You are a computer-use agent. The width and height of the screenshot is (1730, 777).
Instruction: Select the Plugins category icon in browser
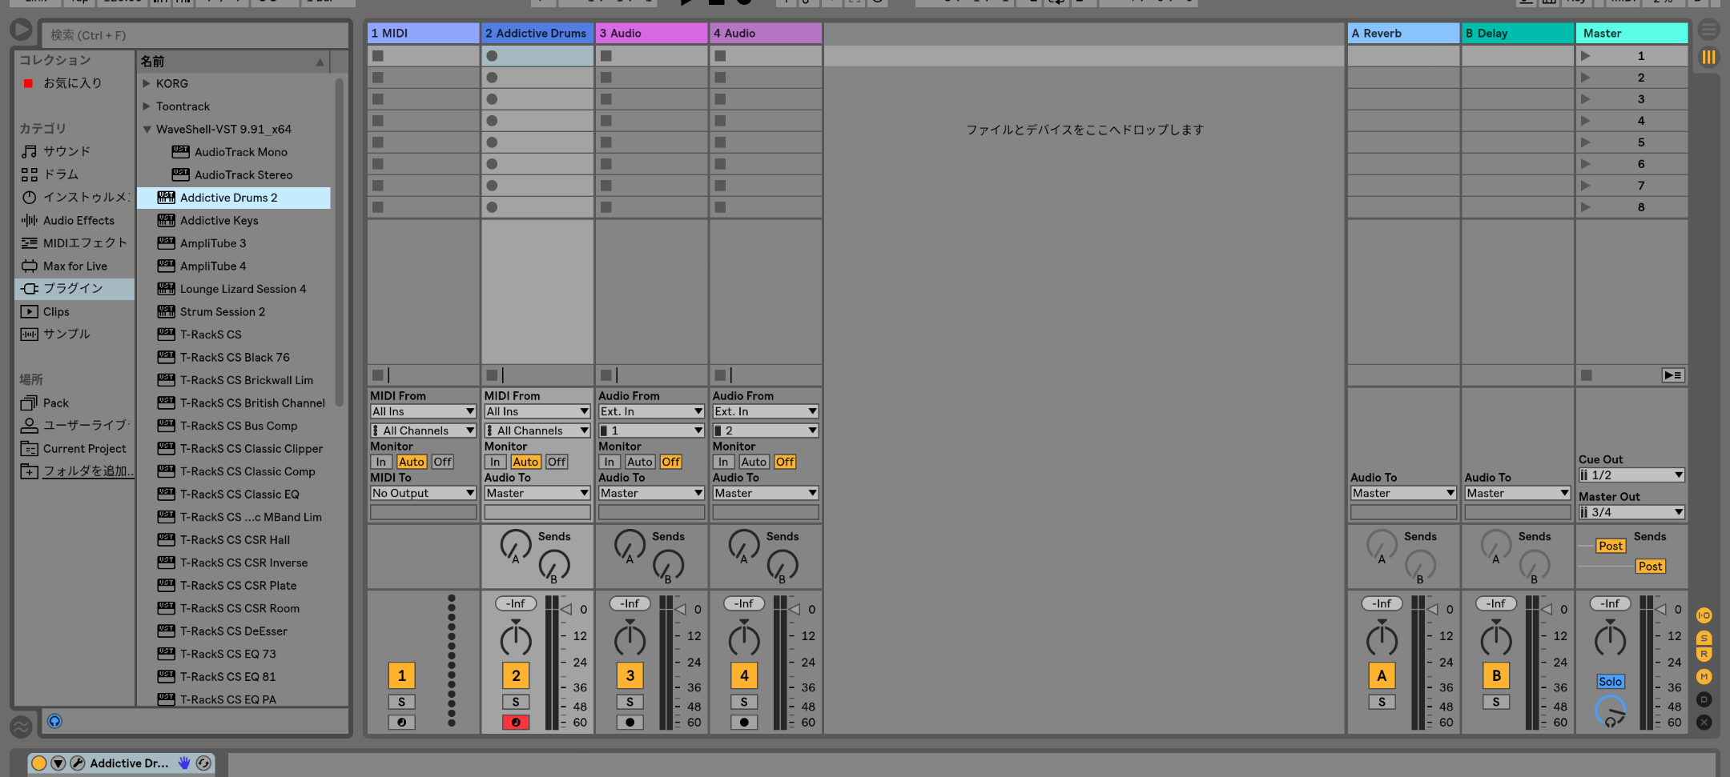click(30, 289)
